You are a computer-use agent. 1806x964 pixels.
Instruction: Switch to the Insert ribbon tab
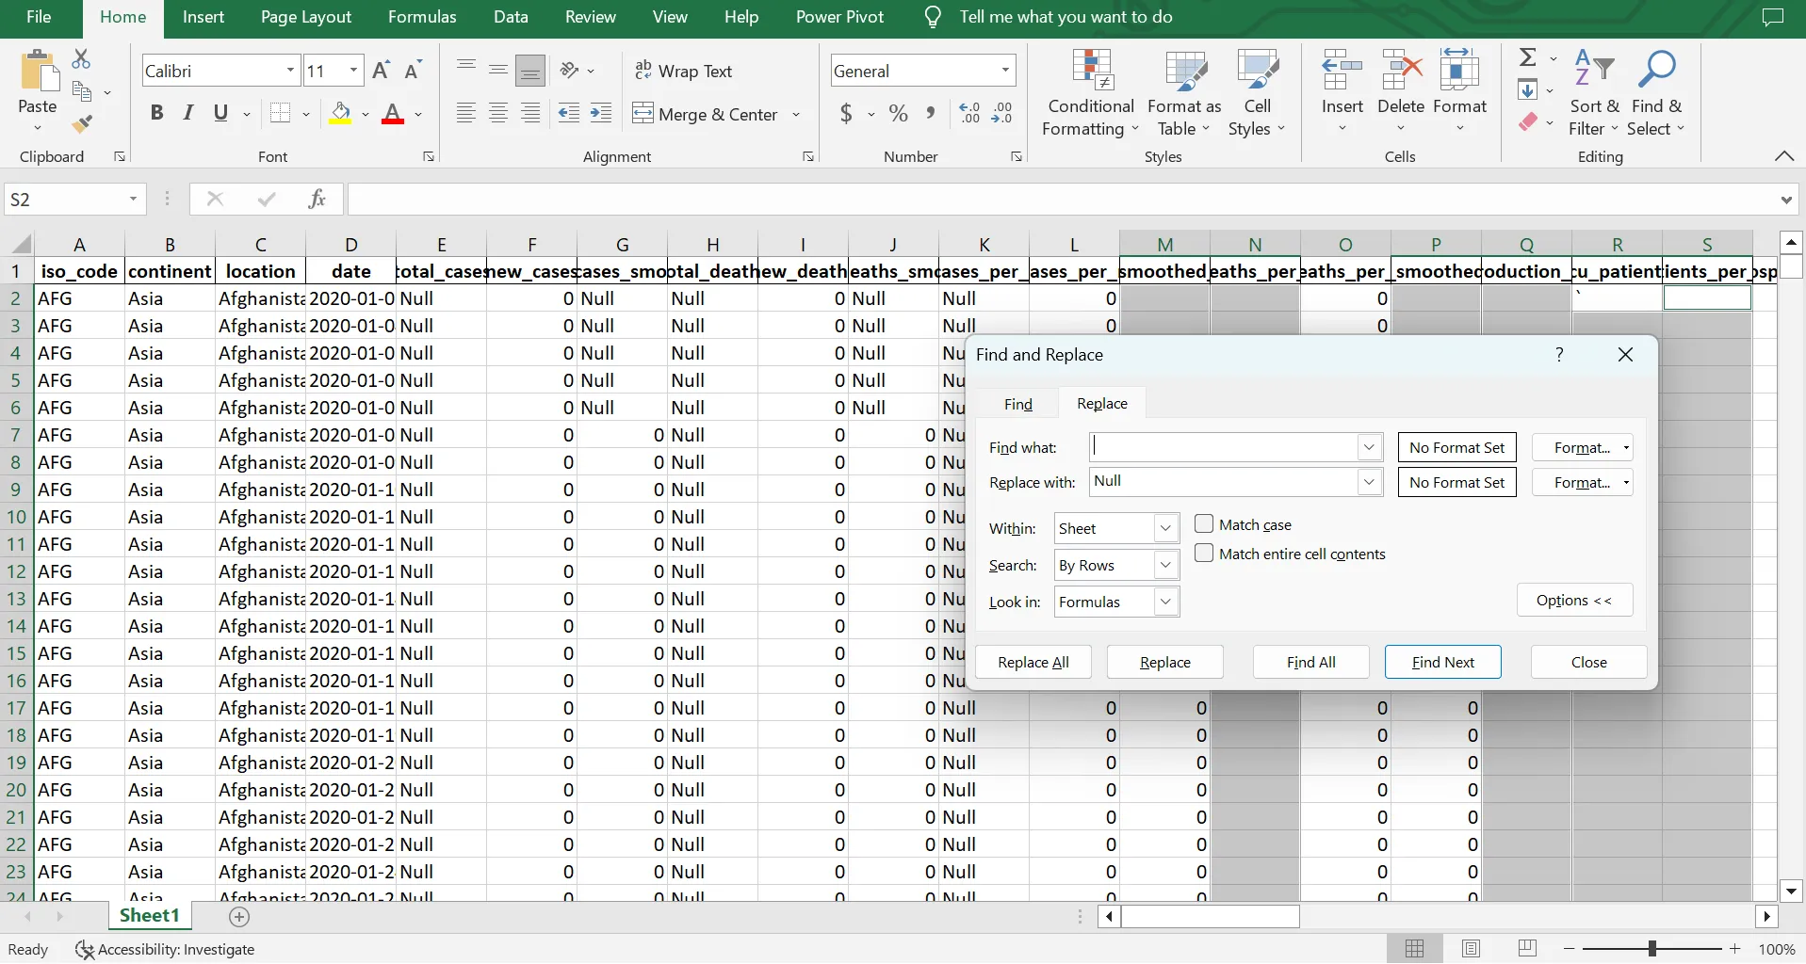203,17
